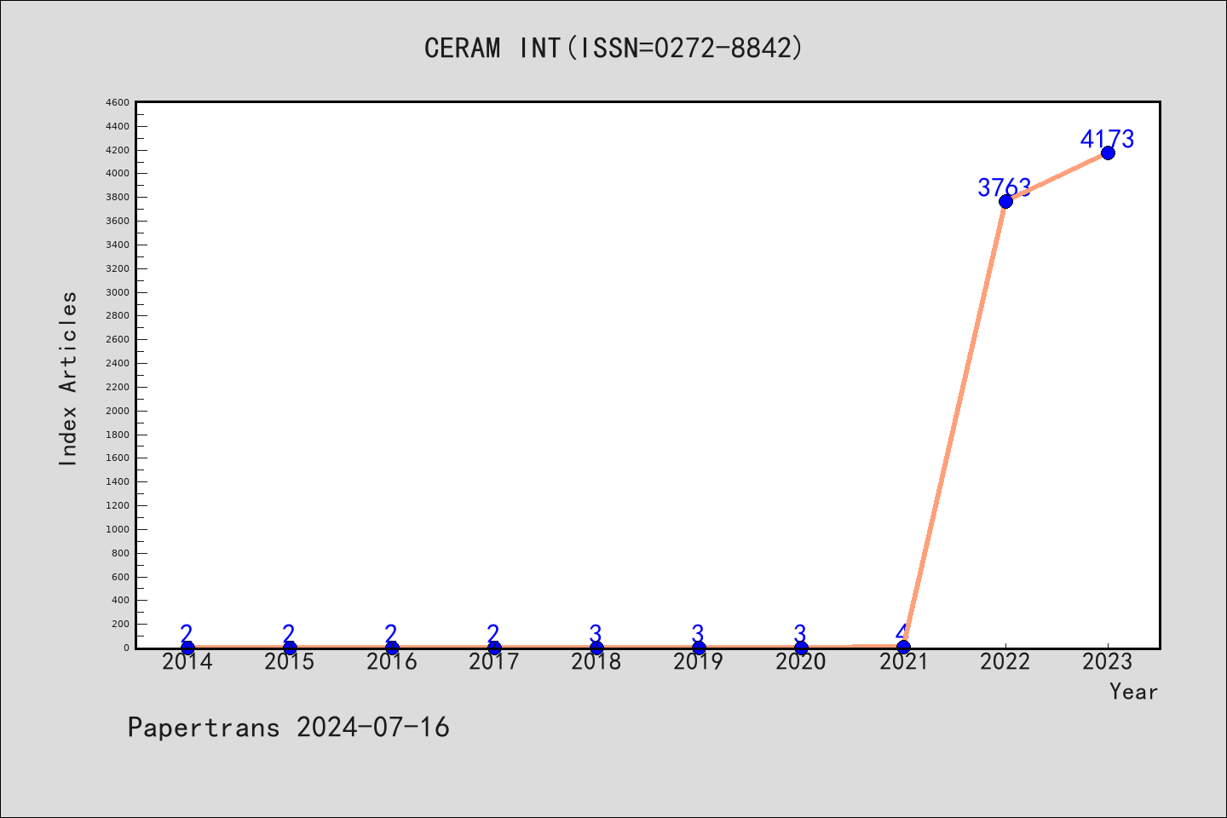Click the 2020 data point marker
The height and width of the screenshot is (818, 1227).
click(801, 648)
